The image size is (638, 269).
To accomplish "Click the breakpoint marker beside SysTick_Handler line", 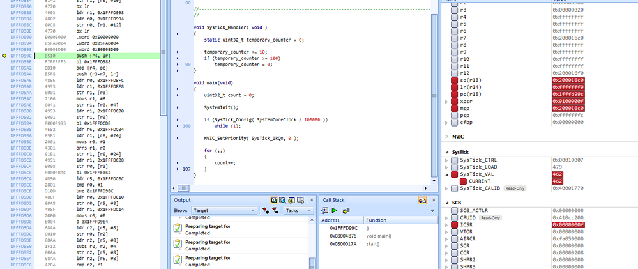I will pos(178,34).
